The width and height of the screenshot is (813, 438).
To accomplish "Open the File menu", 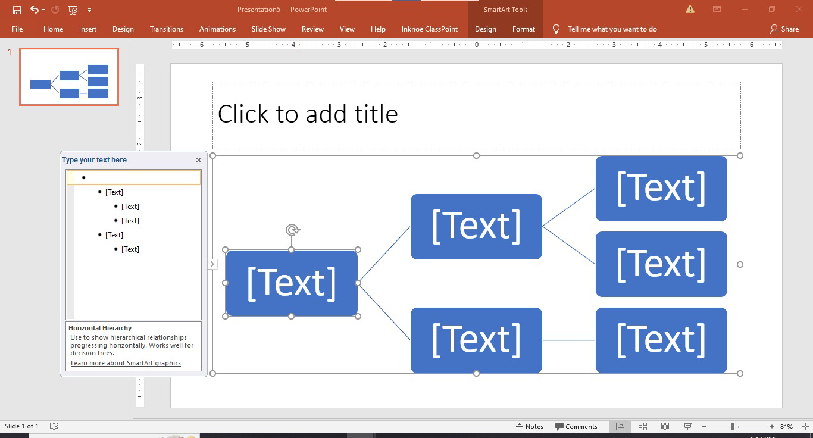I will 17,29.
